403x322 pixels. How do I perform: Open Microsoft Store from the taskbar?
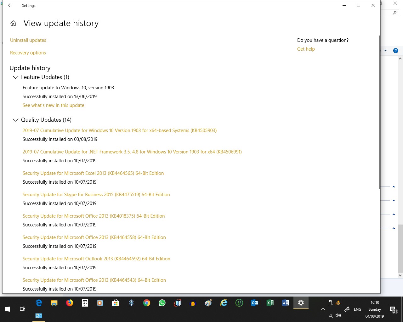click(x=116, y=303)
